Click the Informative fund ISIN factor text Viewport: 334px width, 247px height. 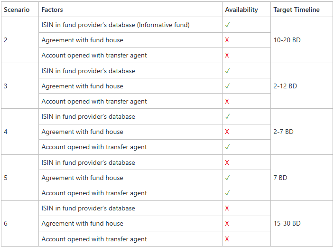[115, 25]
